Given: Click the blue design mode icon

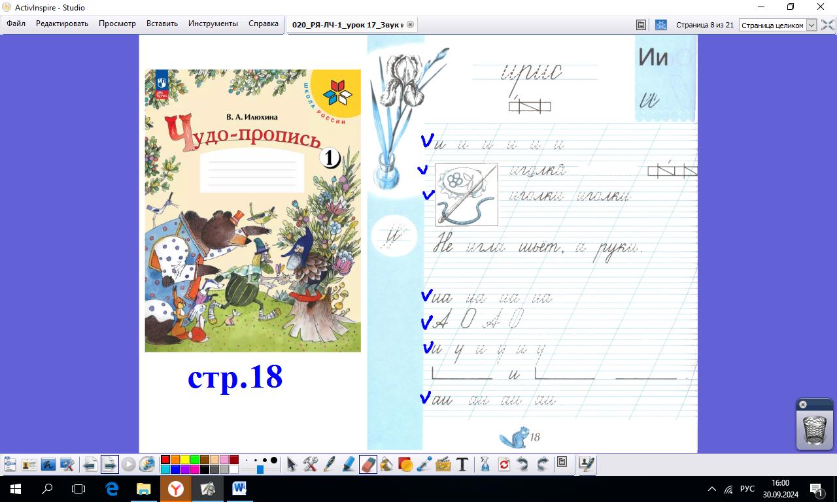Looking at the screenshot, I should coord(661,25).
